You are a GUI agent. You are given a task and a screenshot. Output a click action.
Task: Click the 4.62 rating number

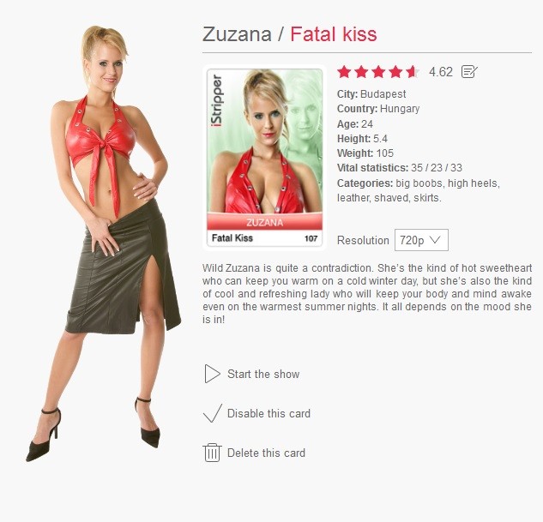441,72
